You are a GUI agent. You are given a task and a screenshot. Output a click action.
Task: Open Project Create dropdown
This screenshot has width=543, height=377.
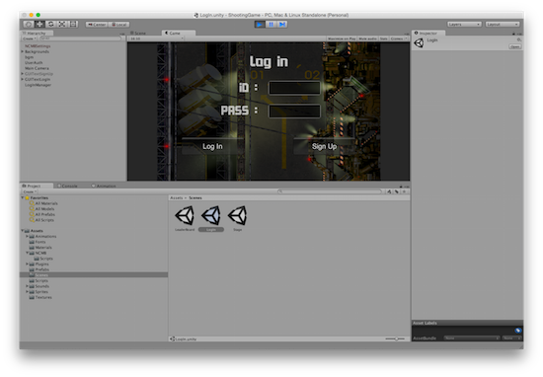[x=30, y=191]
